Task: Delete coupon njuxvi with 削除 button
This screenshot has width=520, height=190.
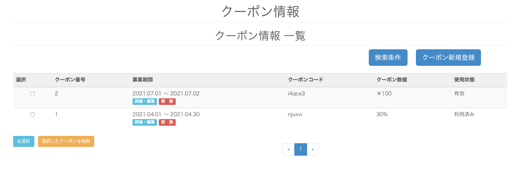Action: click(167, 122)
